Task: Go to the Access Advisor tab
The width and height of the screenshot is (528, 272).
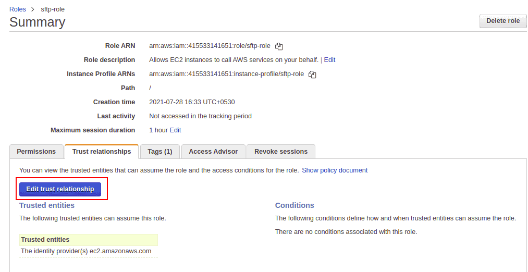Action: [x=213, y=152]
